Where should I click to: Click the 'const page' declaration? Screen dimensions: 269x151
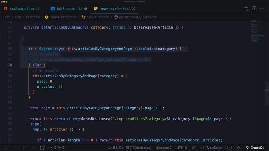[39, 108]
